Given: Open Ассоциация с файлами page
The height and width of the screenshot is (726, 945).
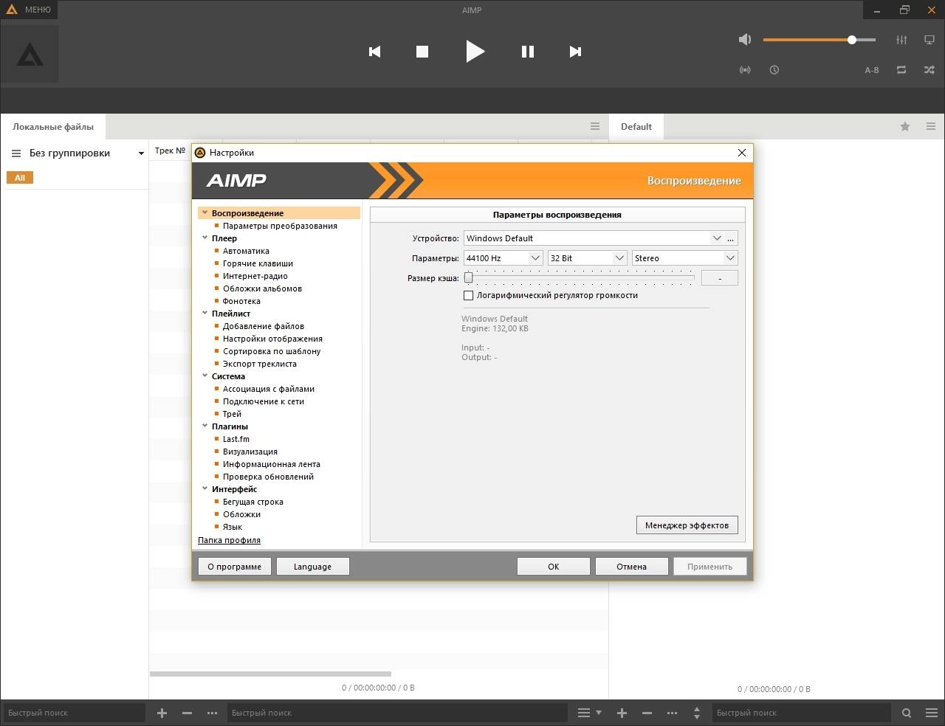Looking at the screenshot, I should [268, 389].
